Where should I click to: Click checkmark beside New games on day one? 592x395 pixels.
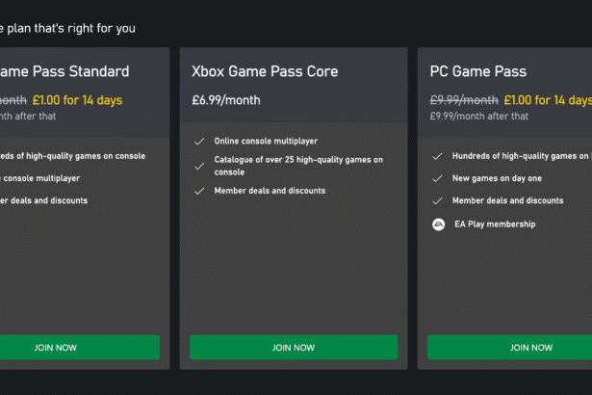(437, 178)
